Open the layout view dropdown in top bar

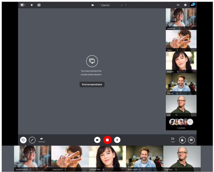(x=23, y=5)
